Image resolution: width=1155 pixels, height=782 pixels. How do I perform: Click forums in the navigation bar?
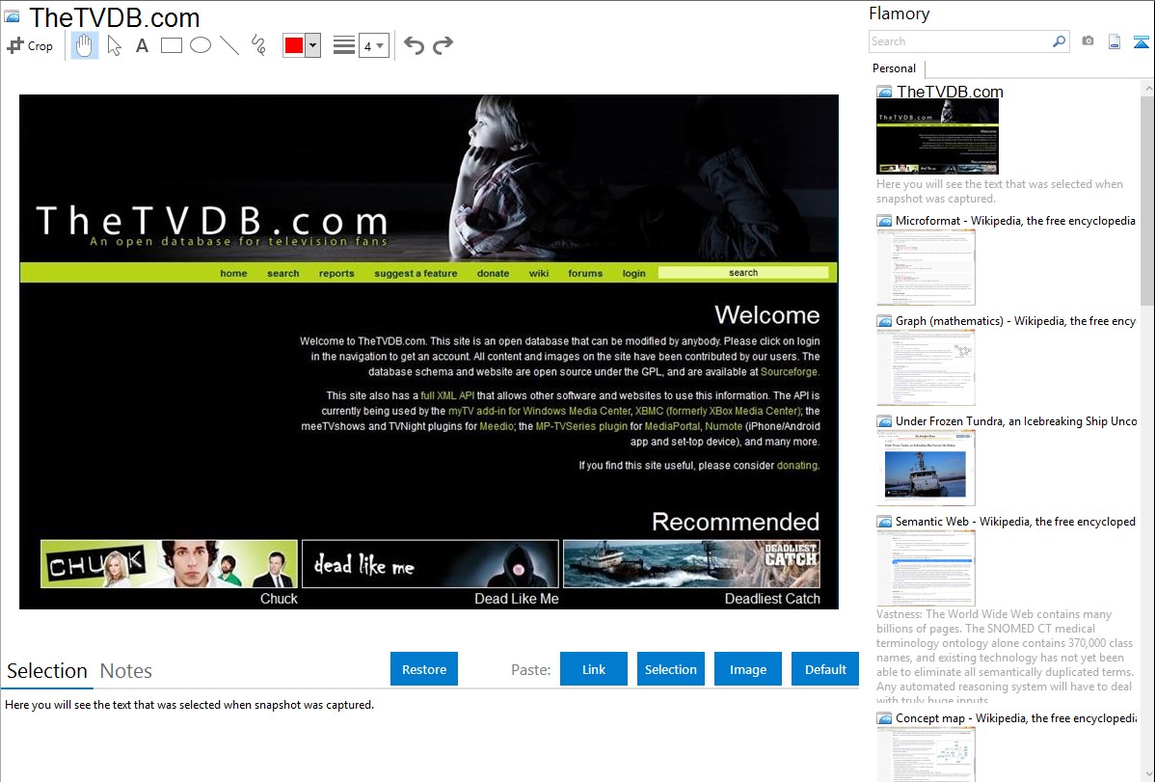point(585,274)
